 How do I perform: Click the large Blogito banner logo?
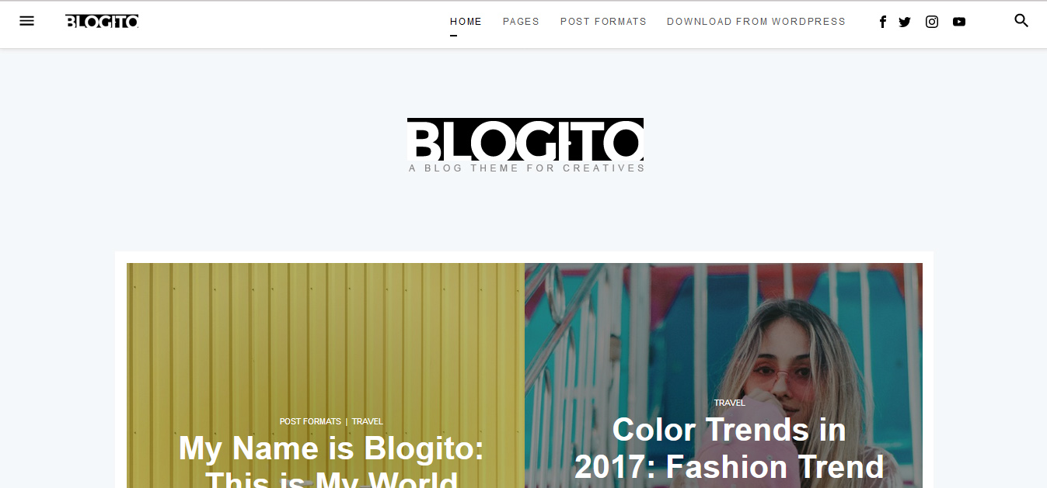525,140
